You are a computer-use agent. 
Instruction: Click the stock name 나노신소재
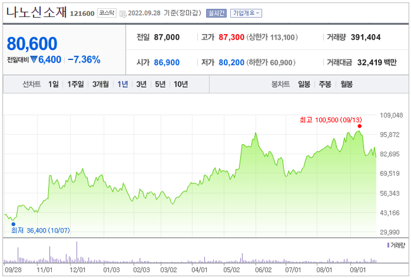point(37,12)
